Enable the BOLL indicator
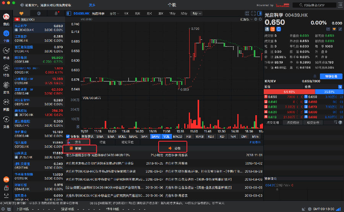Image resolution: width=344 pixels, height=212 pixels. (122, 137)
